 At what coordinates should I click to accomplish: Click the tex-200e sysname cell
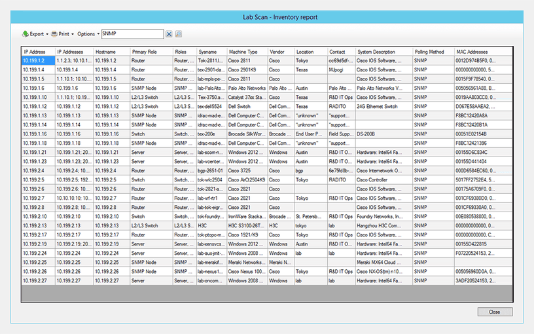click(212, 134)
